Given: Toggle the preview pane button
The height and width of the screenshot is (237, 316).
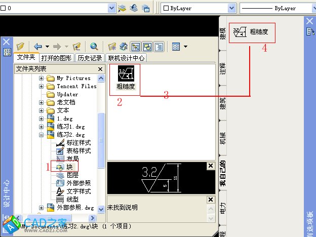Looking at the screenshot, I should tap(147, 47).
